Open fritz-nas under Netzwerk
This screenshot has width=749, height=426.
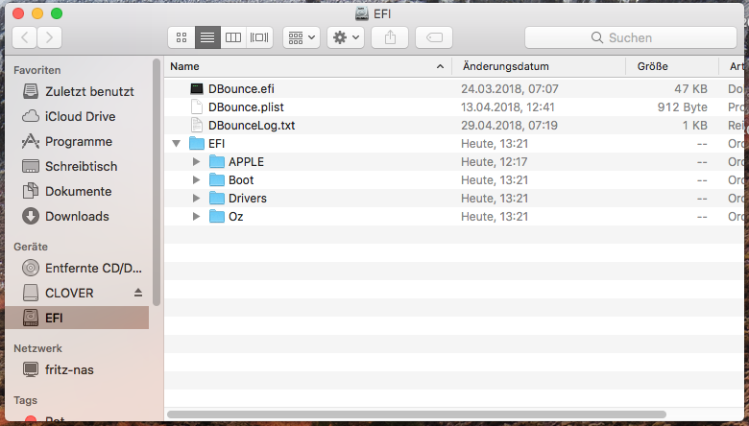pyautogui.click(x=79, y=369)
